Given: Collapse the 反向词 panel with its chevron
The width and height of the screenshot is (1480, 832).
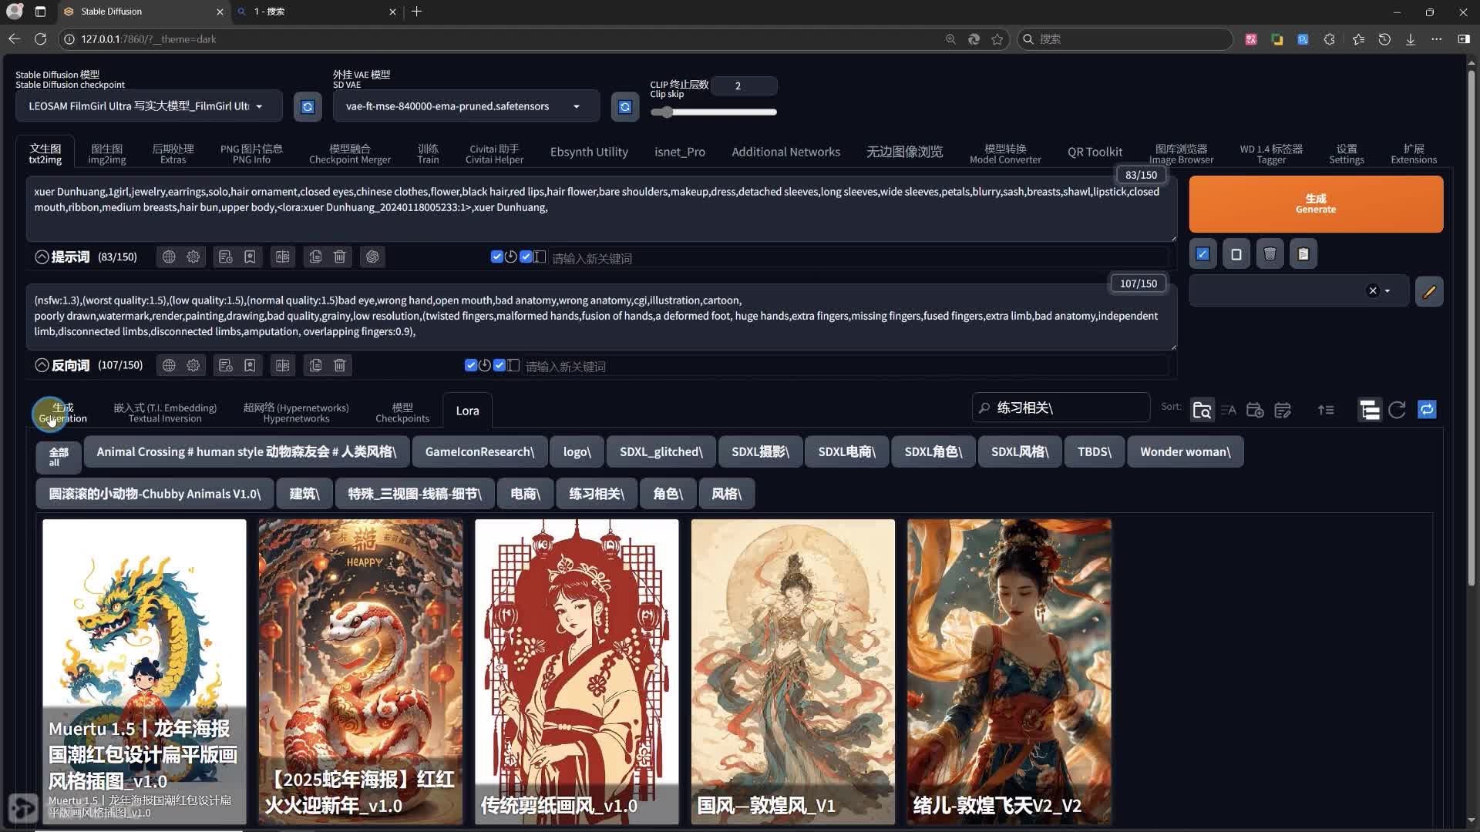Looking at the screenshot, I should [x=42, y=365].
